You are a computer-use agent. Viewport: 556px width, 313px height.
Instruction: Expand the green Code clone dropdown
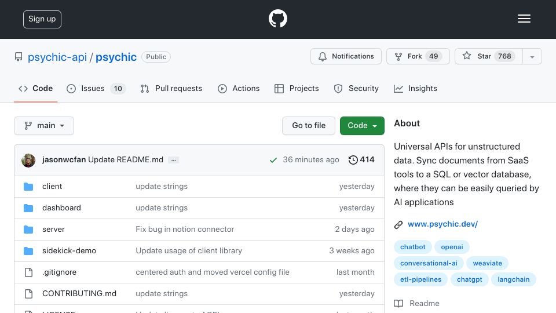[x=362, y=126]
